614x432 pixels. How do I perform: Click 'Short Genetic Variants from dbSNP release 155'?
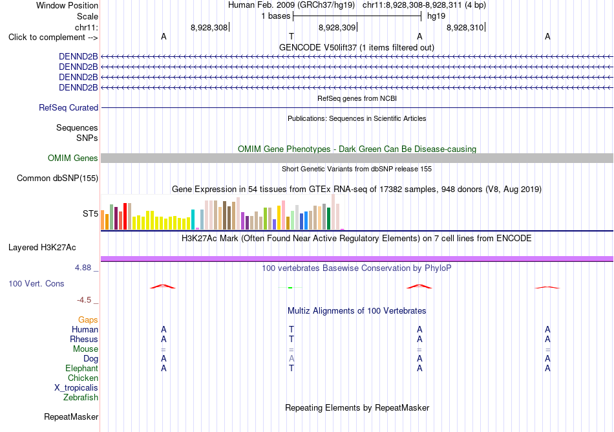357,169
